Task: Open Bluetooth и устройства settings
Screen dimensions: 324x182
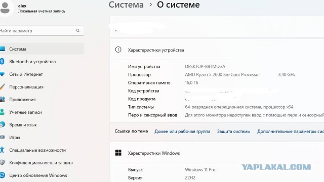Action: (42, 62)
